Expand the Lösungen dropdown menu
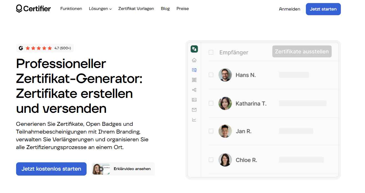 [100, 9]
